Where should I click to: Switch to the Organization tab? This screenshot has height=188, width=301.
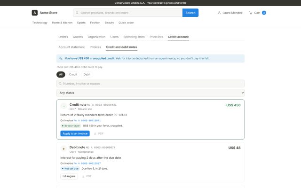[x=96, y=37]
